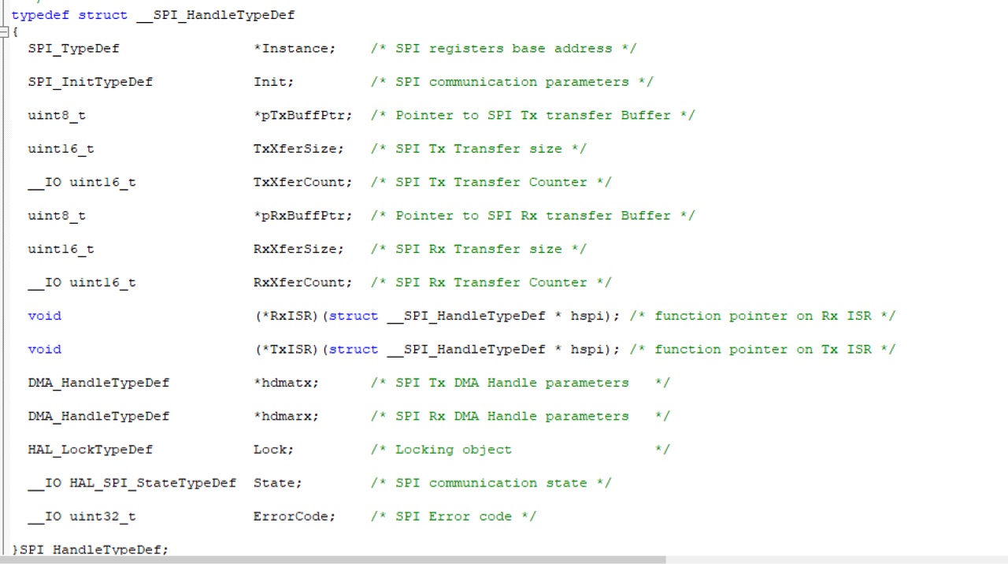Click the horizontal scrollbar at bottom

click(x=332, y=560)
